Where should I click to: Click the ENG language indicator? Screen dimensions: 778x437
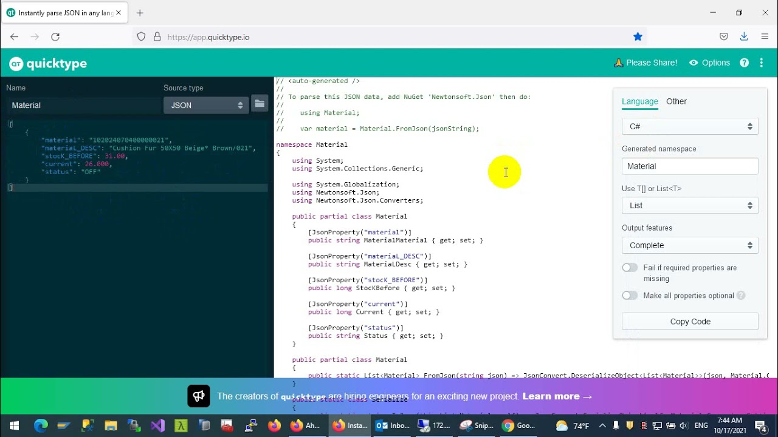(701, 425)
